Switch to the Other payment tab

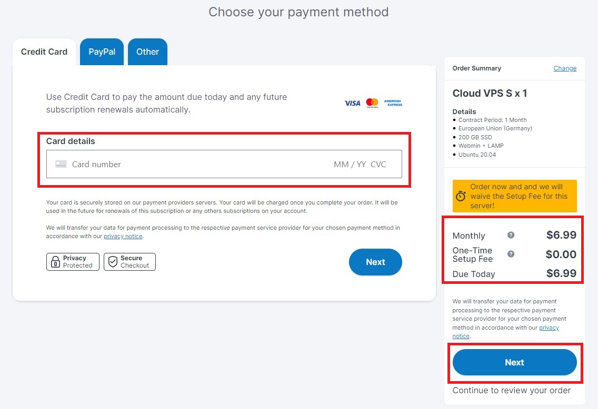[147, 52]
